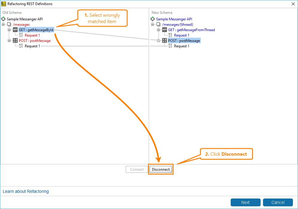Open the Learn about Refactoring link
298x209 pixels.
coord(25,191)
